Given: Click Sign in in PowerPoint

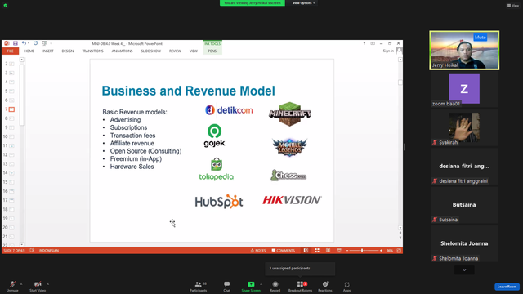Looking at the screenshot, I should coord(388,51).
